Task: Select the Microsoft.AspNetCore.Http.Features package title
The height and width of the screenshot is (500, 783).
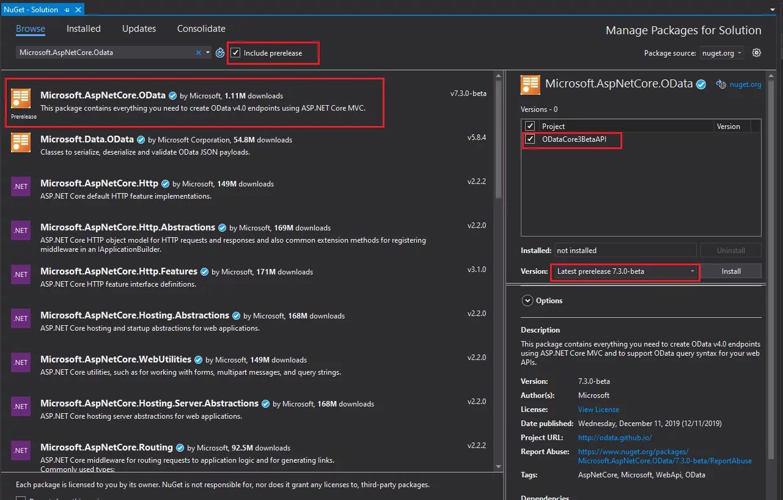Action: point(119,271)
